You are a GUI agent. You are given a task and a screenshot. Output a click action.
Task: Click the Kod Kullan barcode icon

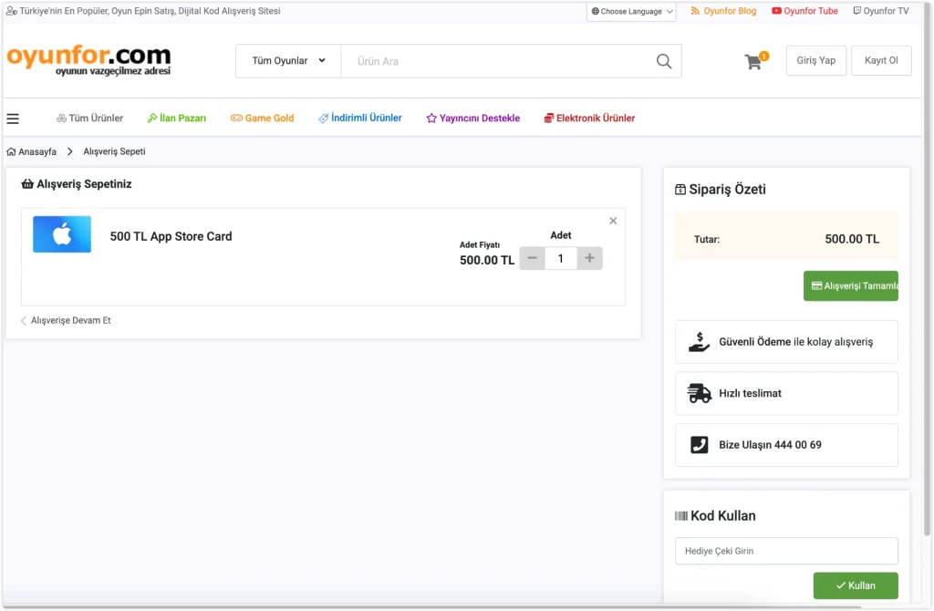pyautogui.click(x=680, y=516)
